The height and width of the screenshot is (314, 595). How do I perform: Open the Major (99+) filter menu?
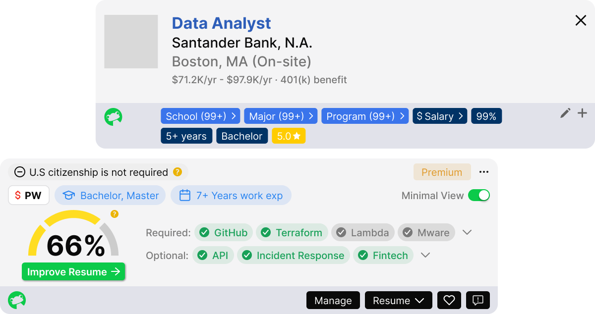[281, 116]
